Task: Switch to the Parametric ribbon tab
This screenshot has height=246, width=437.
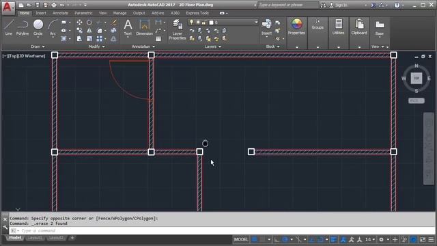Action: tap(83, 13)
